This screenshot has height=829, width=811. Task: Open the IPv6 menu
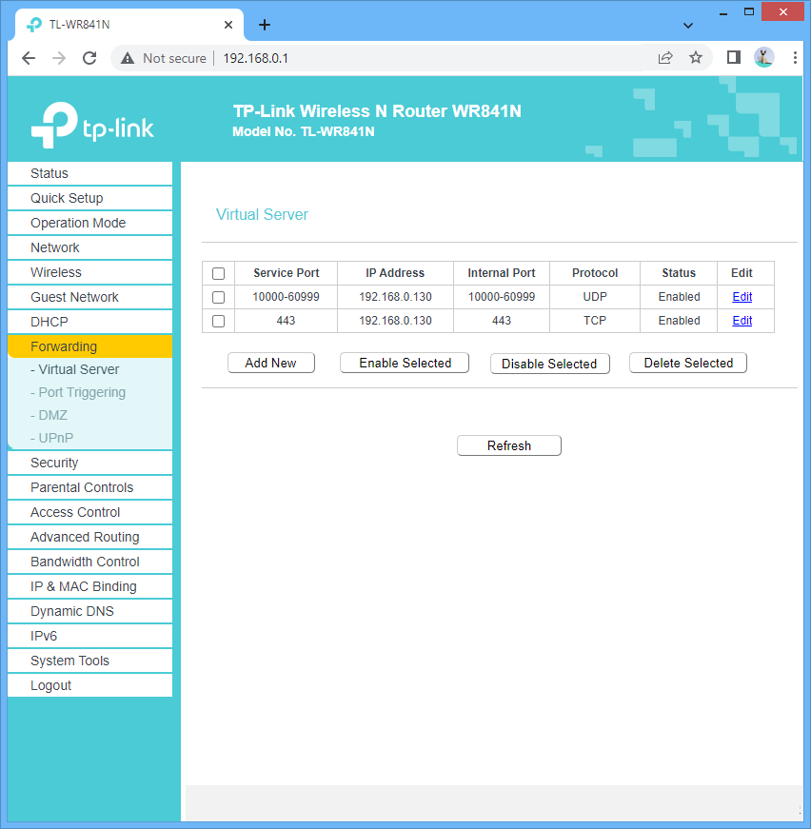point(89,636)
